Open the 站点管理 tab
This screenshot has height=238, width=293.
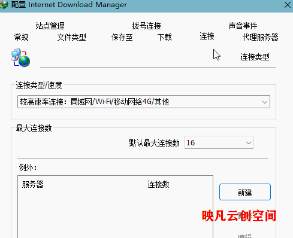click(50, 26)
